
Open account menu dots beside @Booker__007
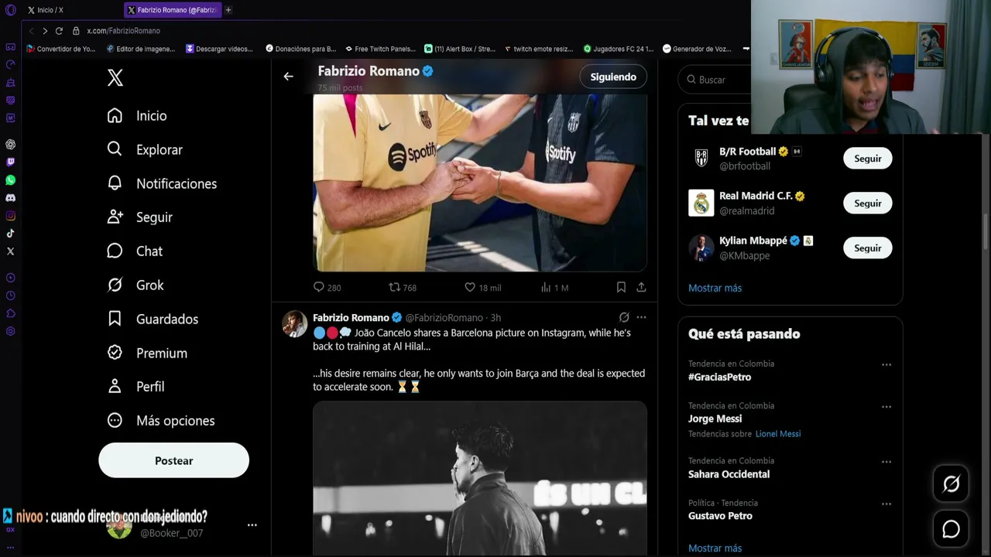pos(252,525)
